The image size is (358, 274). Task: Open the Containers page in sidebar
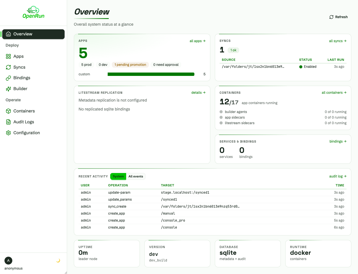pyautogui.click(x=33, y=111)
